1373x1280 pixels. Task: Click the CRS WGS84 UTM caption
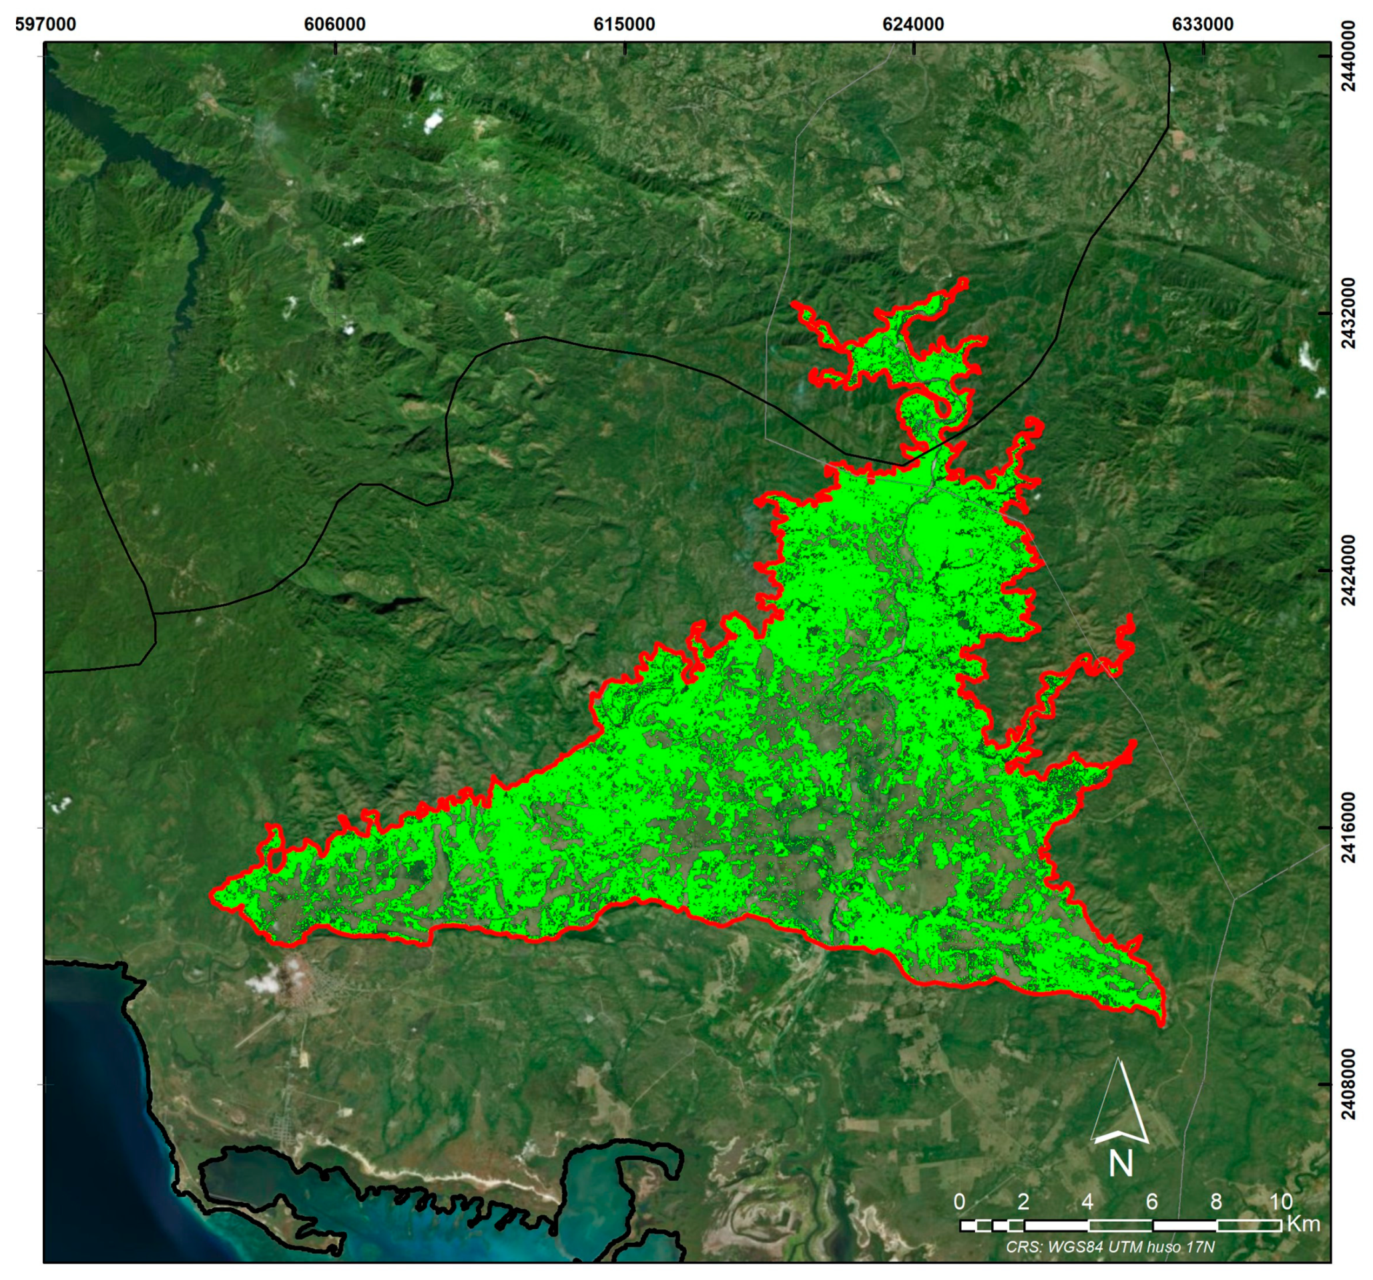1110,1247
